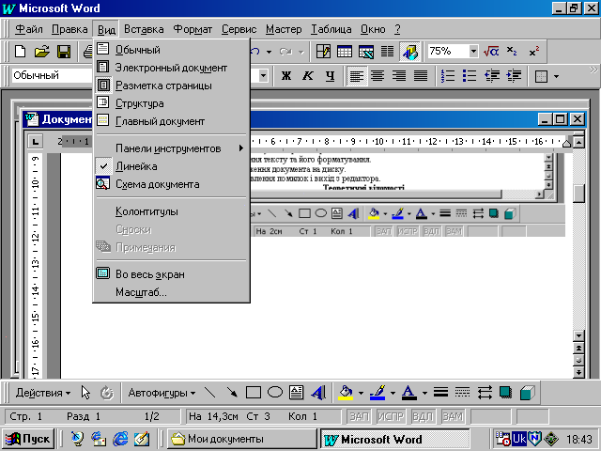
Task: Open the Масштаб… zoom dialog
Action: (x=171, y=292)
